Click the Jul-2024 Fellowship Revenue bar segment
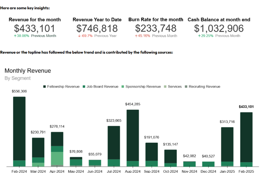This screenshot has height=173, width=264. [x=114, y=143]
